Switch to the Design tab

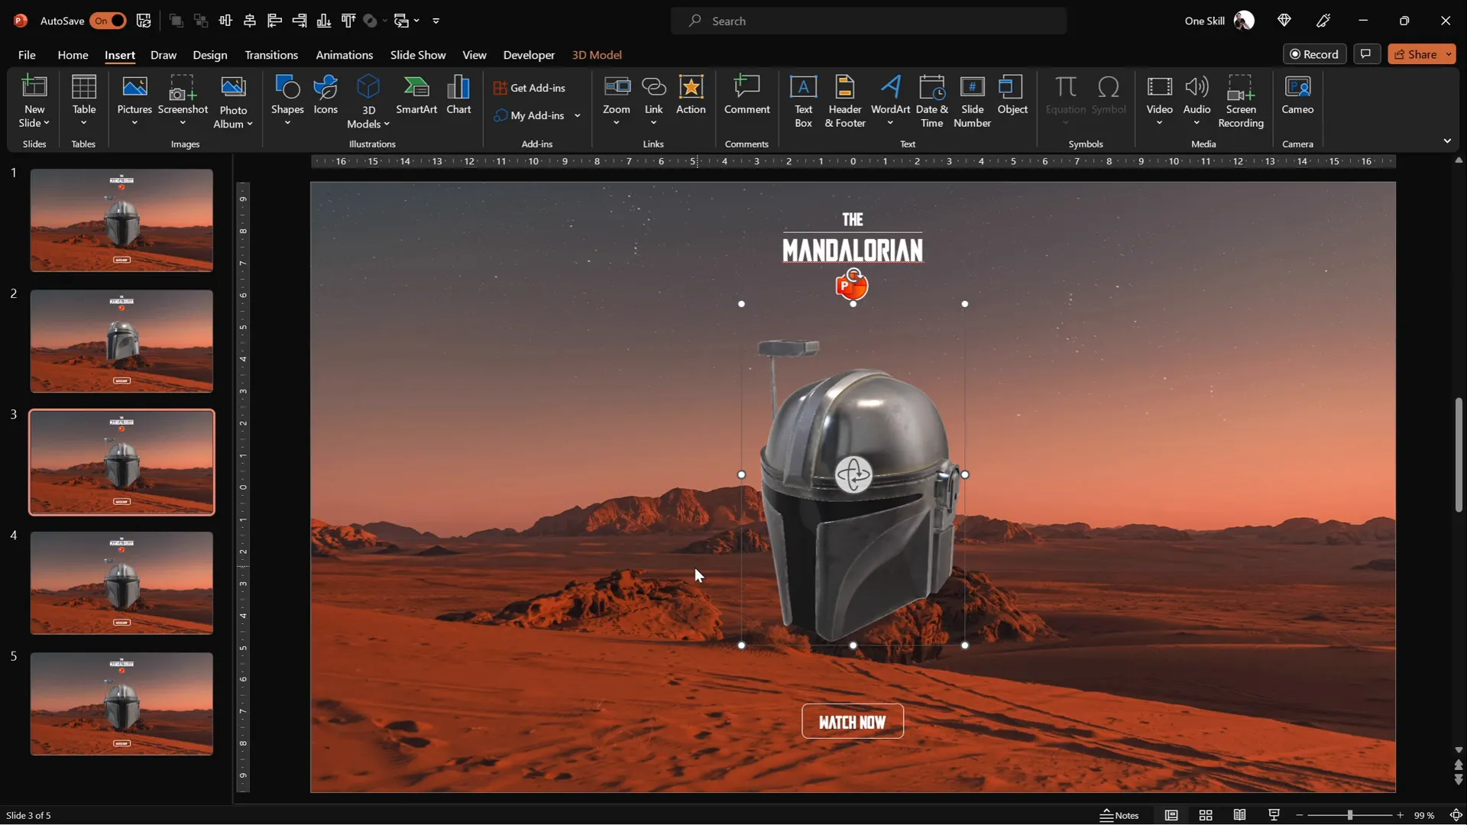tap(210, 55)
